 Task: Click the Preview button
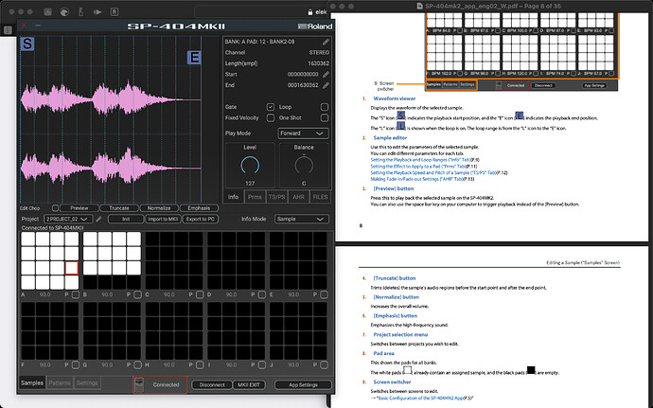tap(79, 208)
